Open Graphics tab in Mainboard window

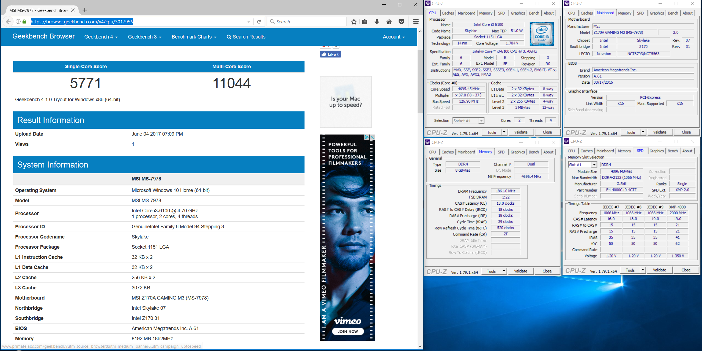click(657, 13)
